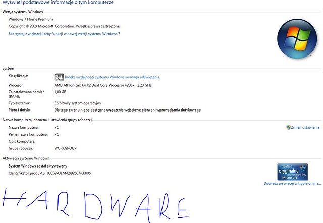Image resolution: width=323 pixels, height=223 pixels.
Task: Click the Wyświetl podstawowe informacje page title
Action: [58, 2]
